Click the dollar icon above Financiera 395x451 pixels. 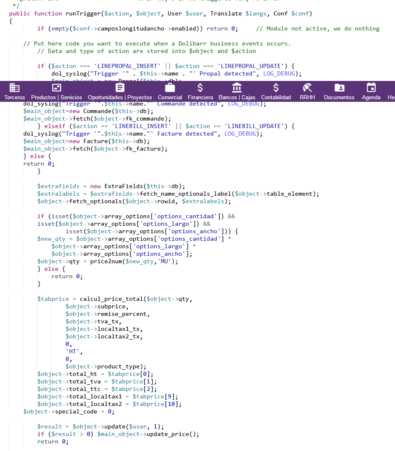200,88
